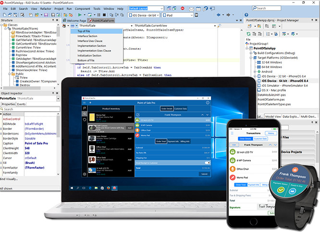The height and width of the screenshot is (232, 320).
Task: Click the Save All toolbar icon
Action: (53, 15)
